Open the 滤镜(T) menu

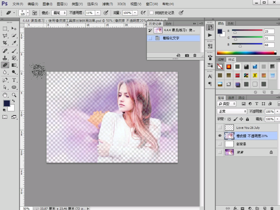107,4
